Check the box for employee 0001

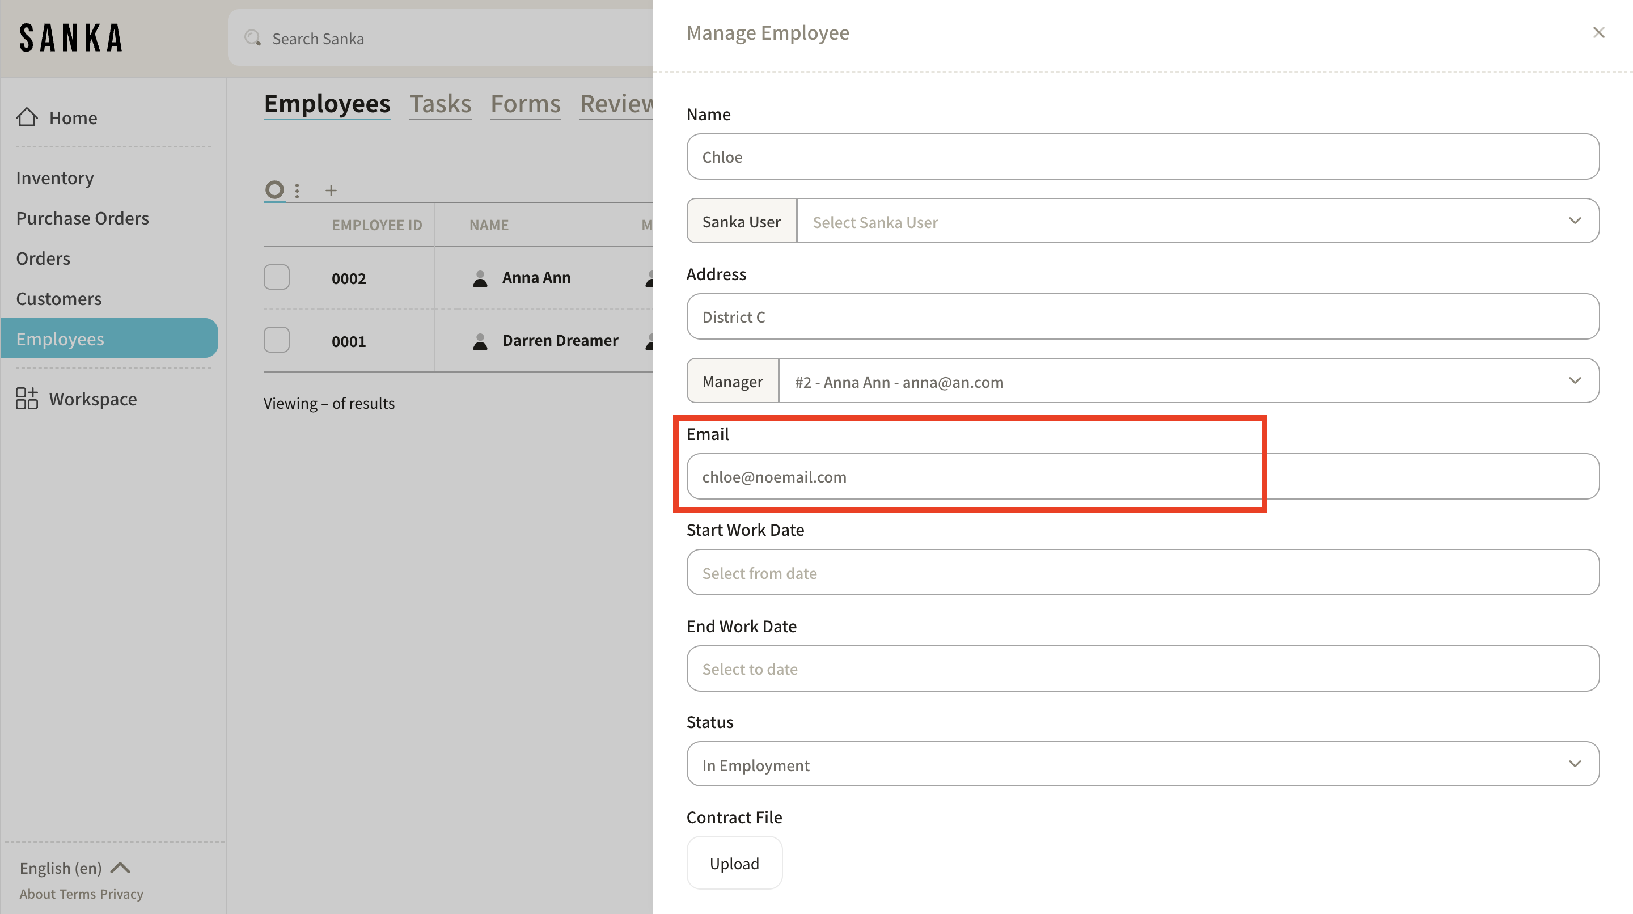click(276, 340)
